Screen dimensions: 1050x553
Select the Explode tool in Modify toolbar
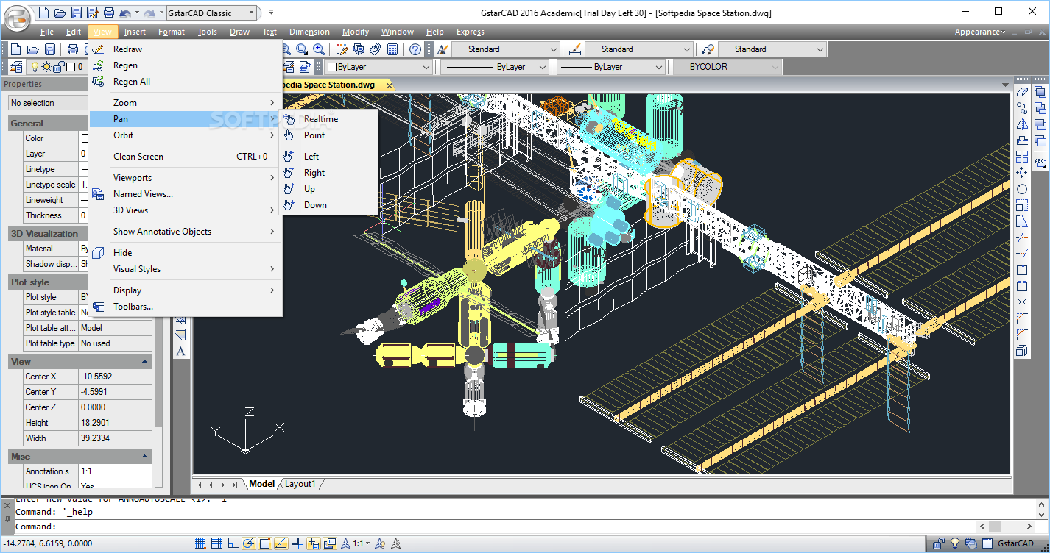point(1021,351)
